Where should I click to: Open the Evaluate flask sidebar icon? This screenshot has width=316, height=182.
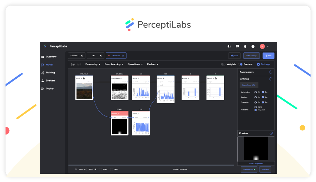click(x=43, y=80)
